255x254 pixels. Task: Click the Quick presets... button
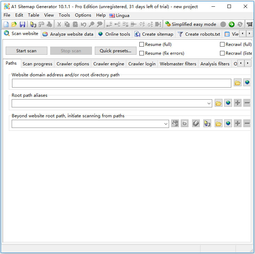pyautogui.click(x=115, y=51)
